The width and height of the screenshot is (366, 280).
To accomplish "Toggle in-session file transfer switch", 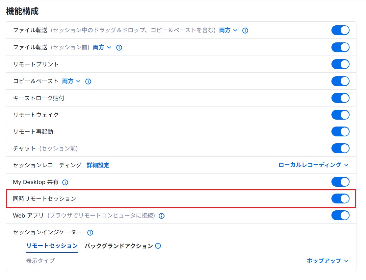I will pyautogui.click(x=340, y=30).
